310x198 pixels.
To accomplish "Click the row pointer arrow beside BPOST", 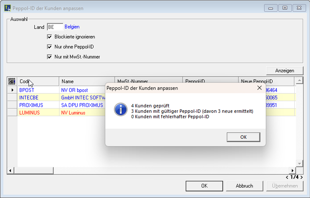I will pos(12,90).
